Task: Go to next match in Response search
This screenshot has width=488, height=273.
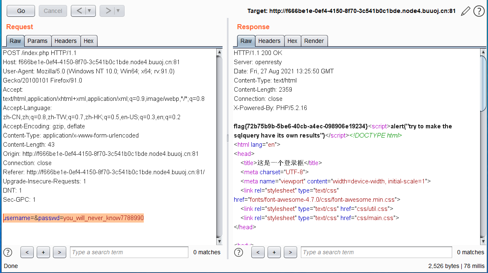Action: (x=290, y=252)
